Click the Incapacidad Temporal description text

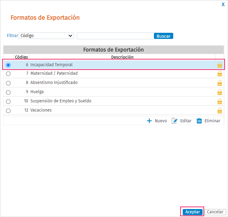(x=51, y=65)
